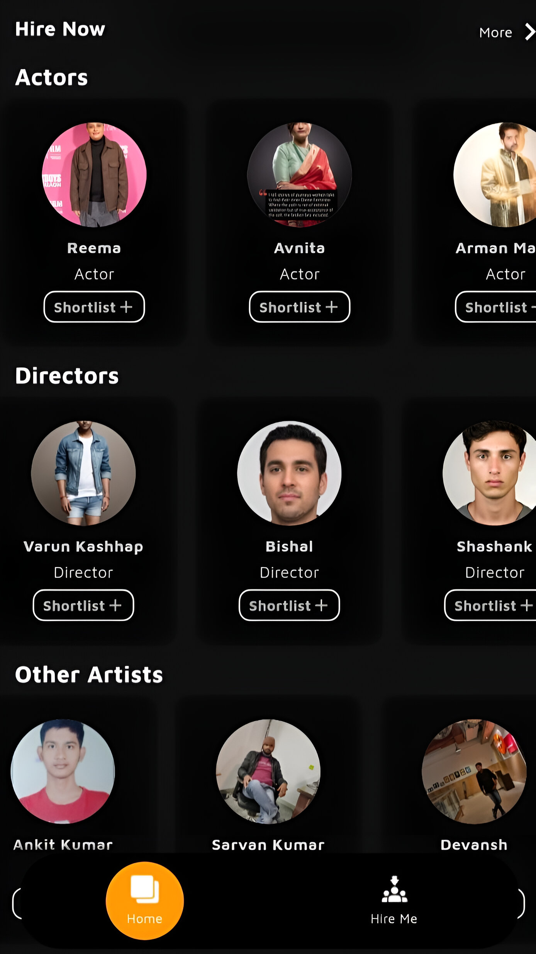This screenshot has width=536, height=954.
Task: Shortlist Avnita with the plus button
Action: pyautogui.click(x=299, y=307)
